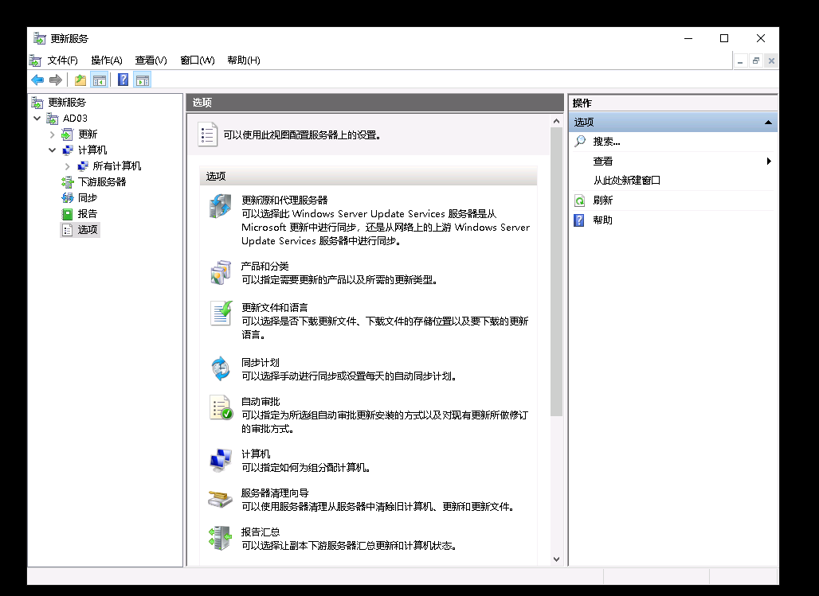The height and width of the screenshot is (596, 819).
Task: Click the Forward arrow toolbar icon
Action: tap(55, 80)
